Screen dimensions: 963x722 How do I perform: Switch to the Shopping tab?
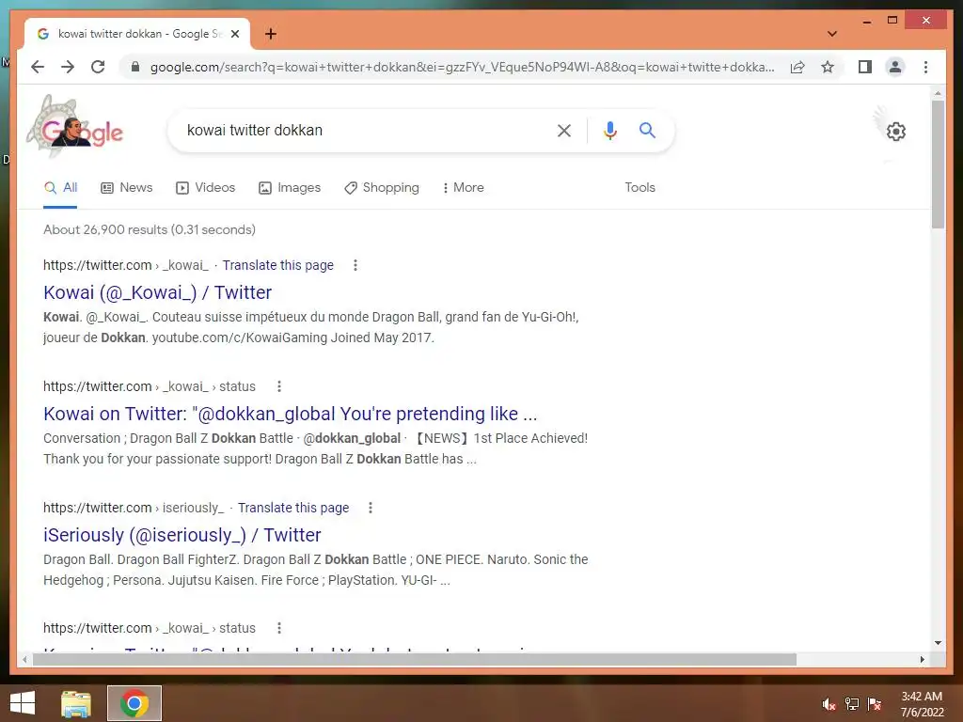[382, 188]
